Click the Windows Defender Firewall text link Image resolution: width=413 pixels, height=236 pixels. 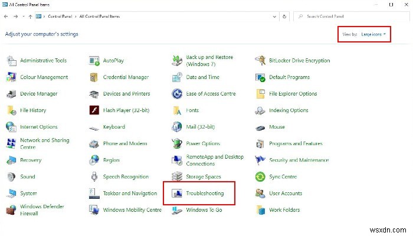click(x=42, y=210)
